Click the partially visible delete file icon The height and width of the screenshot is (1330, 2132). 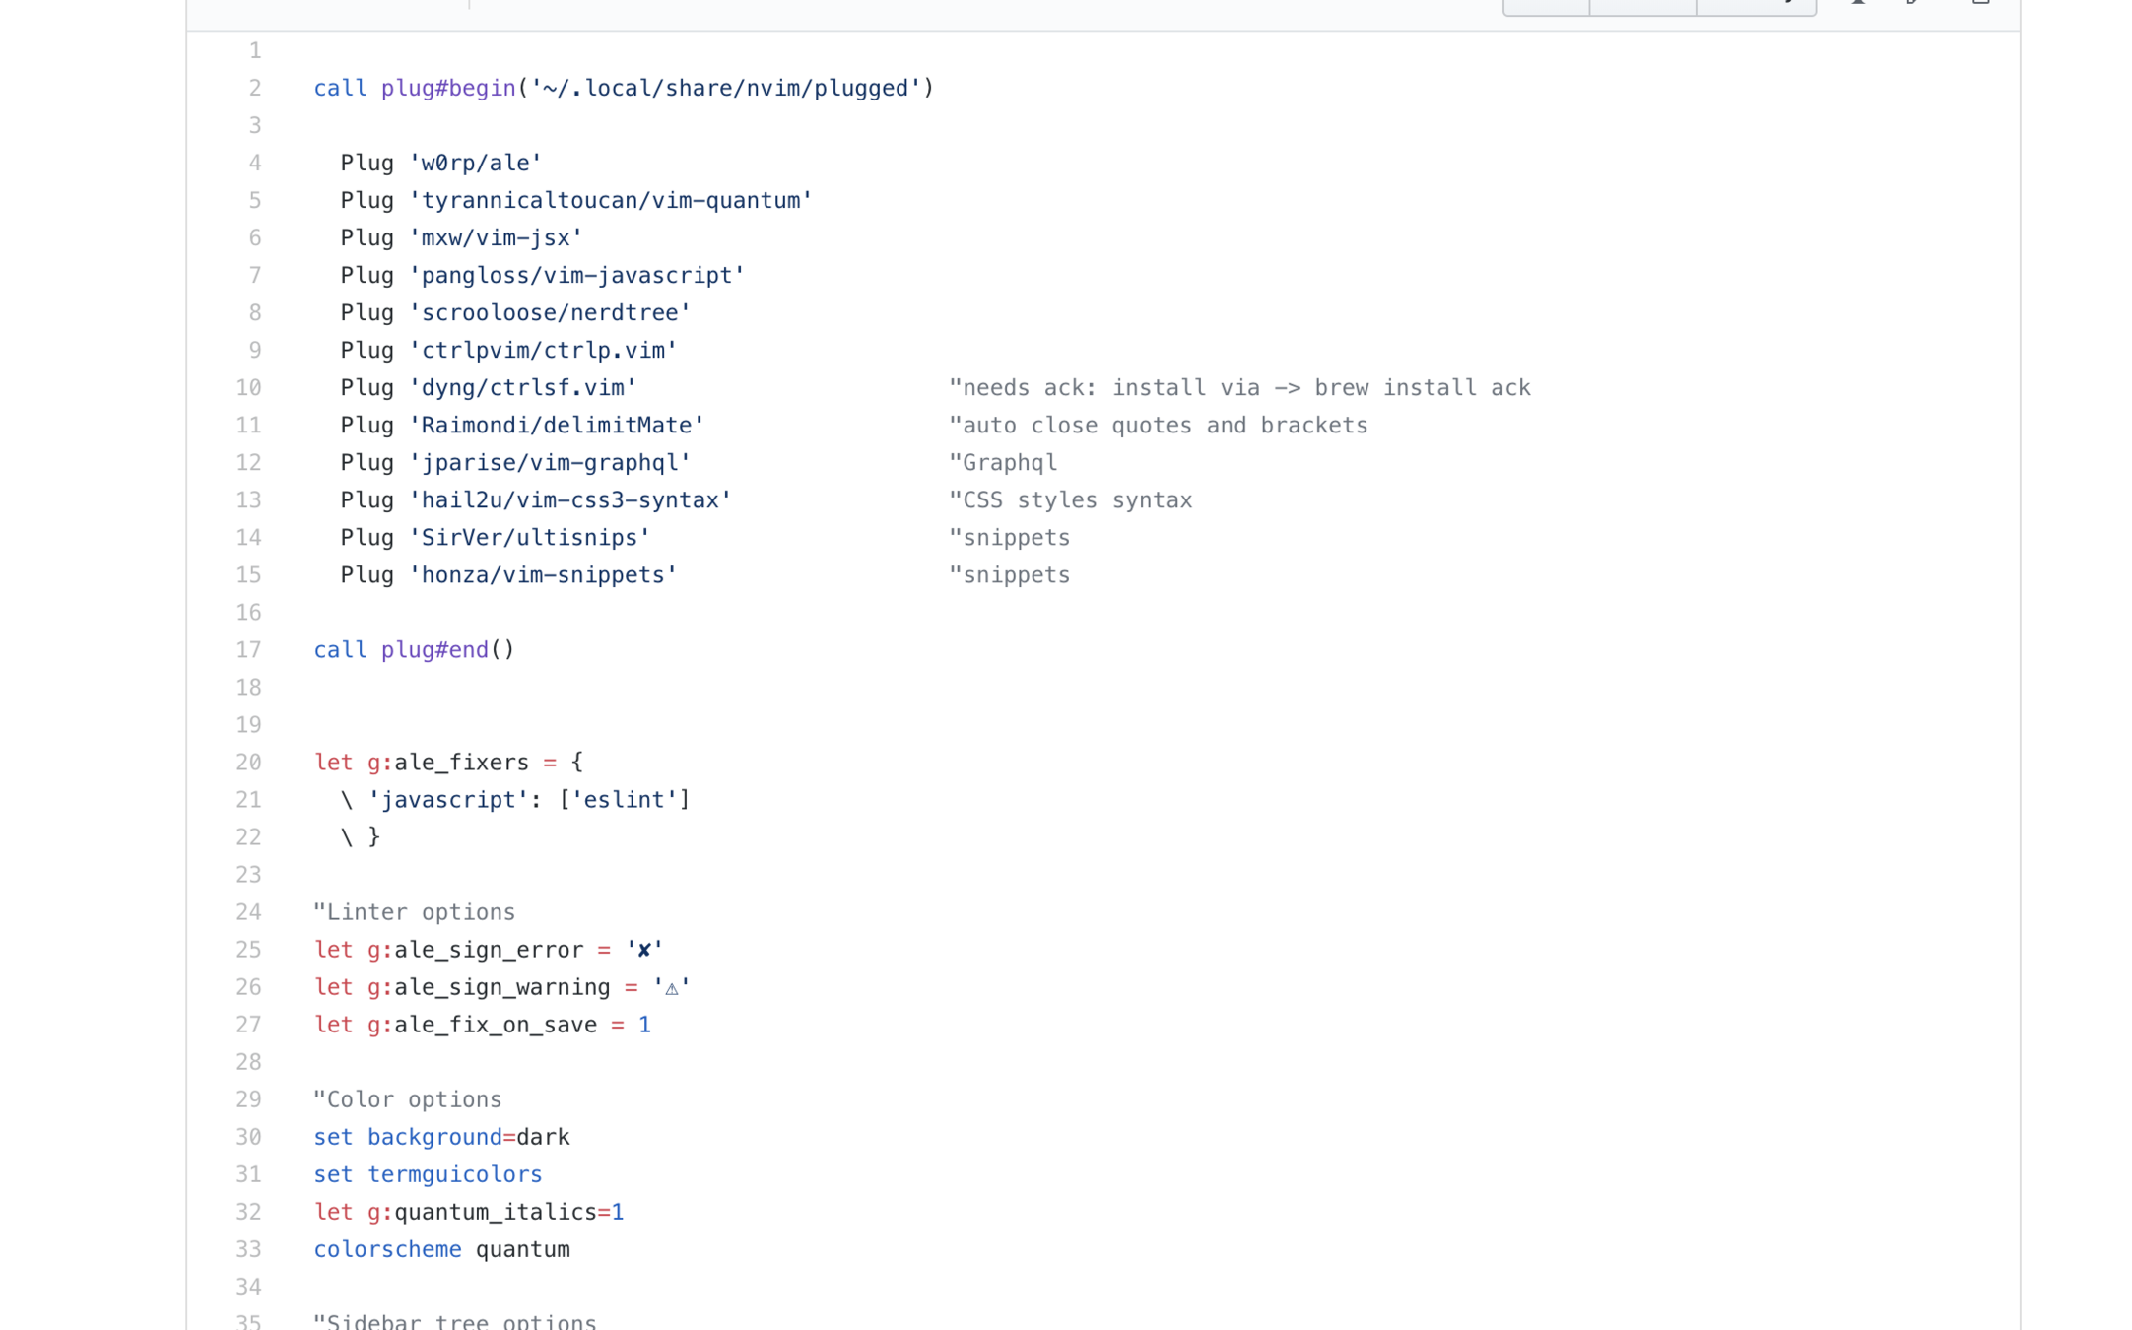tap(1980, 3)
